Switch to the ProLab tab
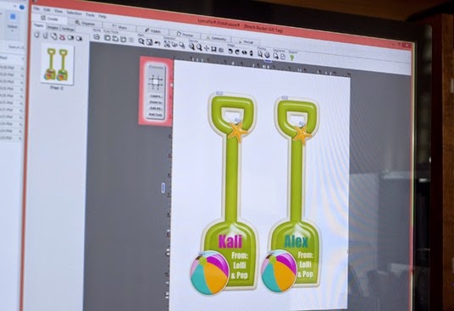Screen dimensions: 454x311 tap(246, 41)
